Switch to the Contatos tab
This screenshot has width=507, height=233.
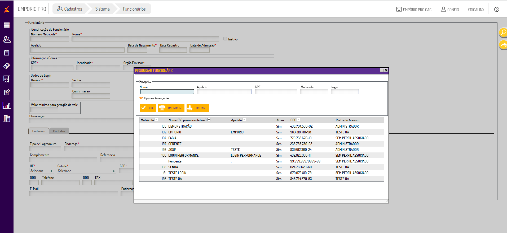(x=59, y=131)
